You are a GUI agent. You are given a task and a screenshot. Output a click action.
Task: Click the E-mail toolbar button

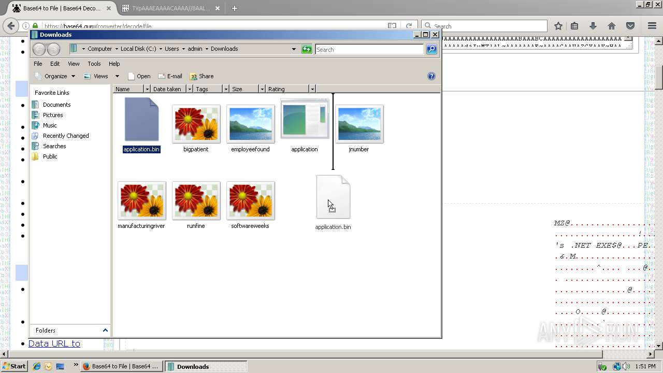(x=170, y=76)
